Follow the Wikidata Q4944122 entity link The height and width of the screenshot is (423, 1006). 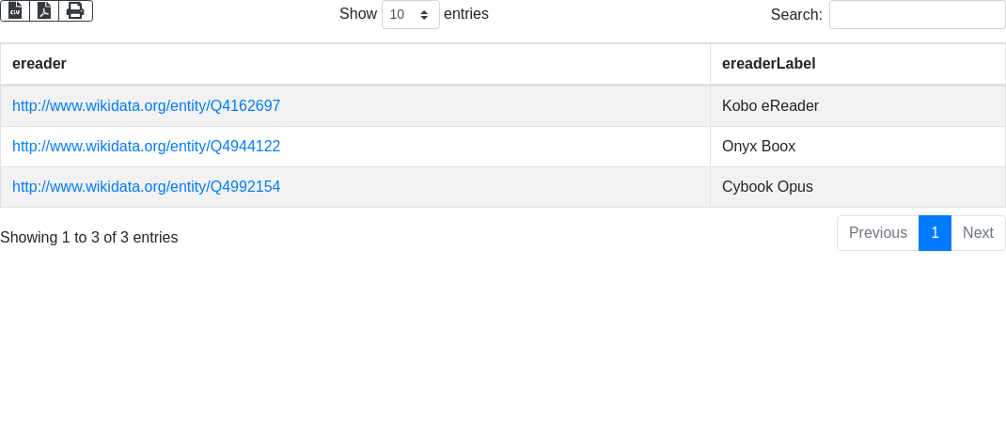coord(146,147)
